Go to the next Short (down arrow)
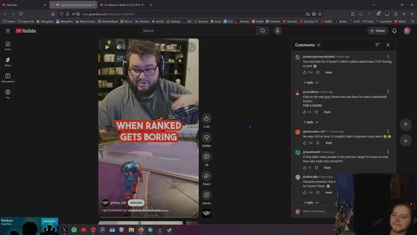417x235 pixels. pos(406,140)
